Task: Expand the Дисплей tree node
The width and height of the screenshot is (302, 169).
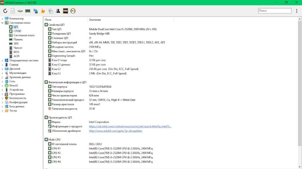Action: click(x=2, y=69)
